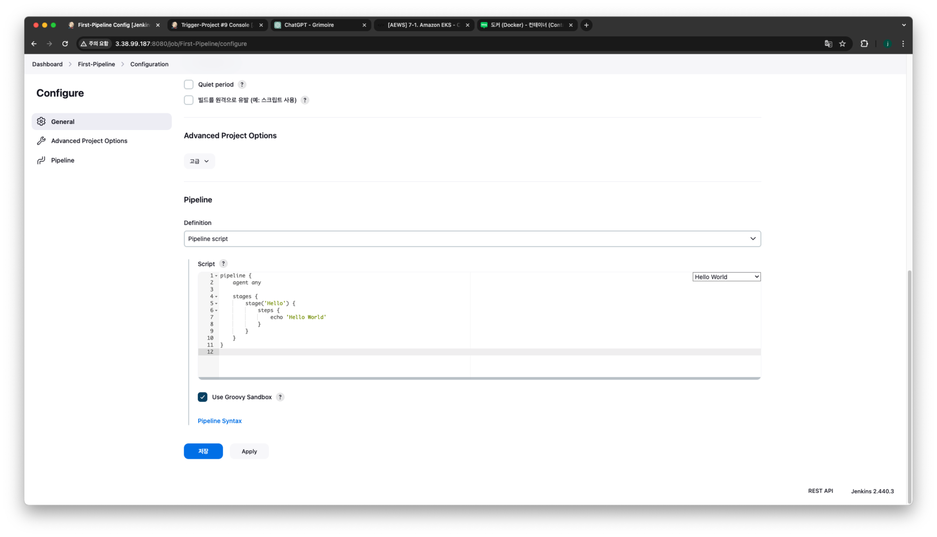Click help icon beside Script label
This screenshot has height=537, width=937.
coord(223,264)
